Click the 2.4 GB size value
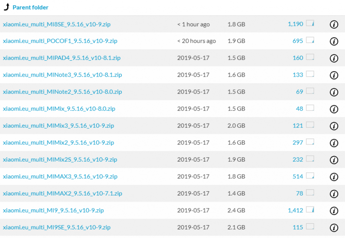Screen dimensions: 345x238 coord(236,210)
